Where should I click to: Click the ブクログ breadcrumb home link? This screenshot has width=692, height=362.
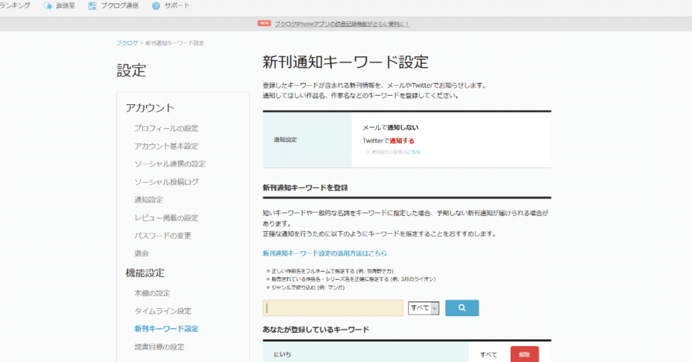(127, 43)
